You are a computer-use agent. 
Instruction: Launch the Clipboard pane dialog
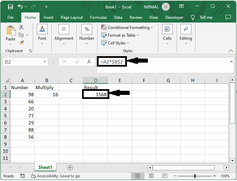[x=30, y=51]
